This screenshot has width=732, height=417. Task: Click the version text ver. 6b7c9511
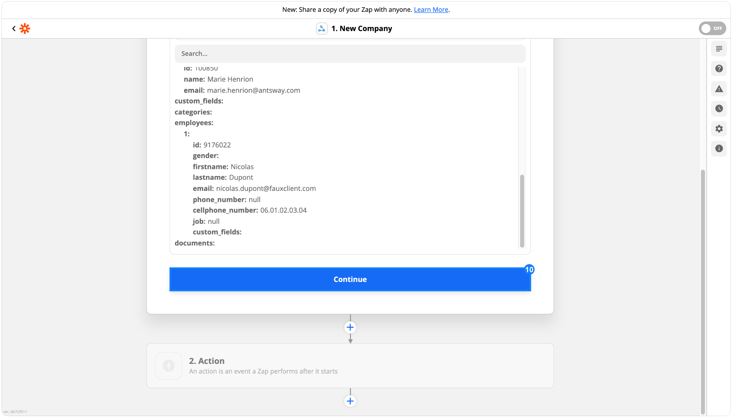[15, 412]
